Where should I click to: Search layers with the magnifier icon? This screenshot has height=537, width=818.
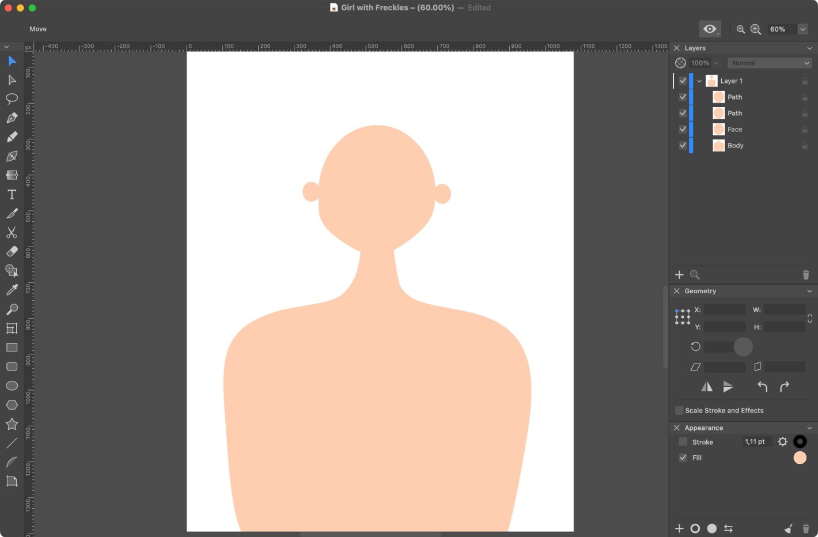click(x=695, y=275)
